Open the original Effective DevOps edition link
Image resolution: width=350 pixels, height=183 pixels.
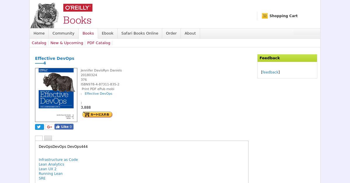tap(99, 94)
